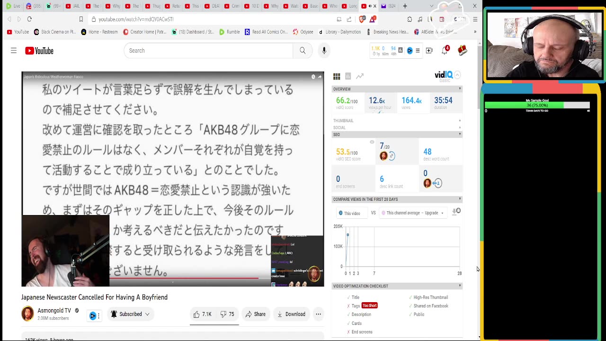Switch to the JAIL browser tab
606x341 pixels.
click(x=73, y=6)
